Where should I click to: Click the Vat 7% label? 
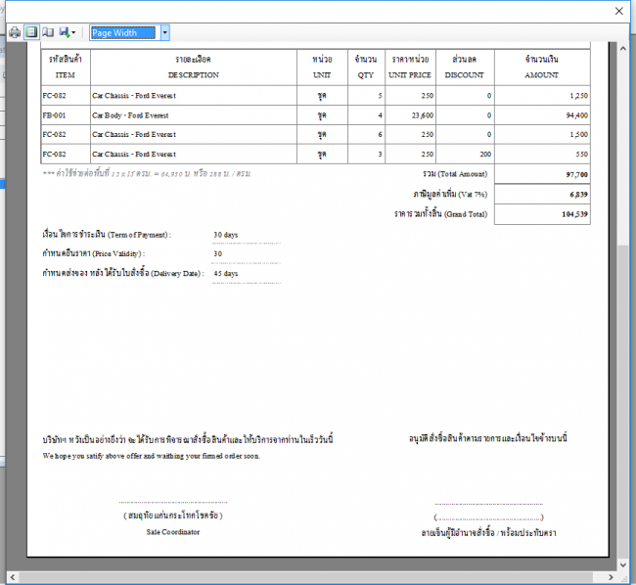click(450, 195)
